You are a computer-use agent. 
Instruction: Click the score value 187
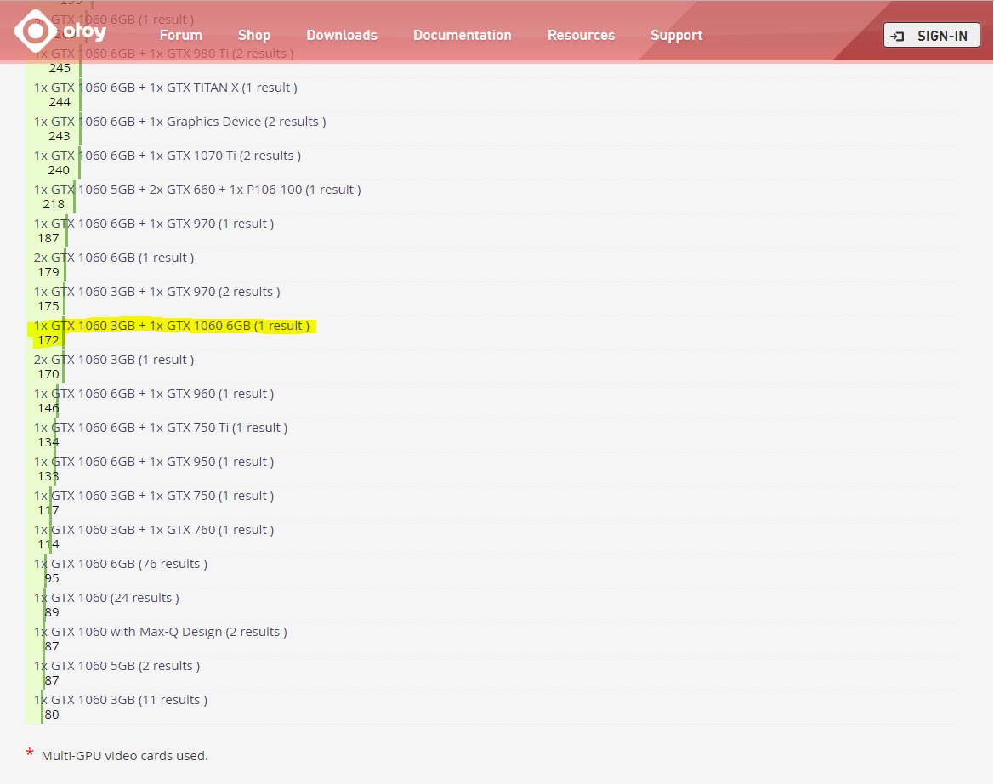48,238
